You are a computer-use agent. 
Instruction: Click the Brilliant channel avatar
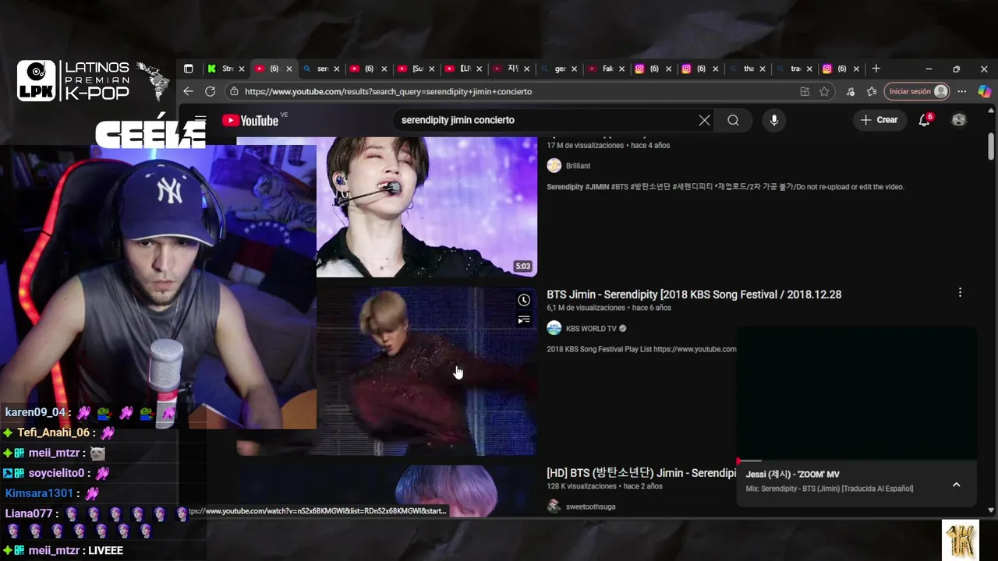pyautogui.click(x=554, y=165)
